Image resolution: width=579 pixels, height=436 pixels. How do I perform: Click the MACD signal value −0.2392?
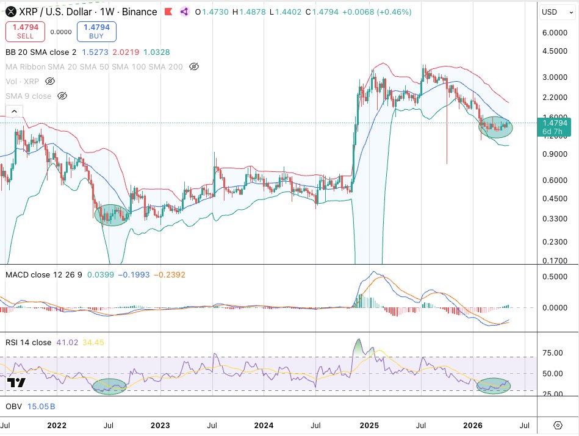(x=170, y=274)
